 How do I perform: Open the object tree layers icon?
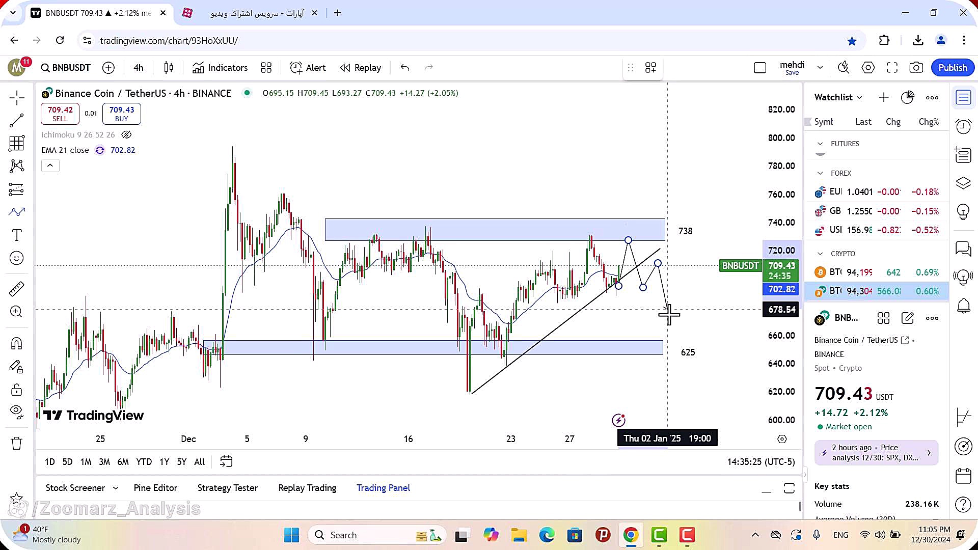coord(963,183)
